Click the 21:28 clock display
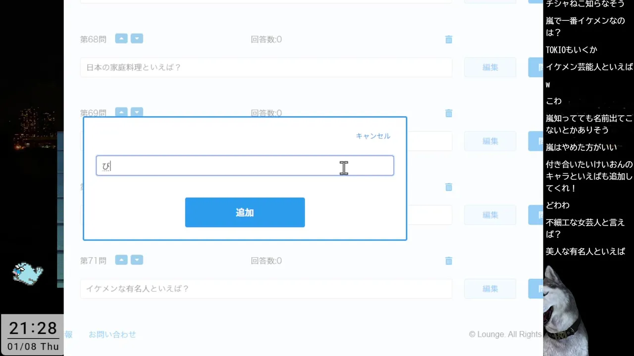 [x=33, y=328]
